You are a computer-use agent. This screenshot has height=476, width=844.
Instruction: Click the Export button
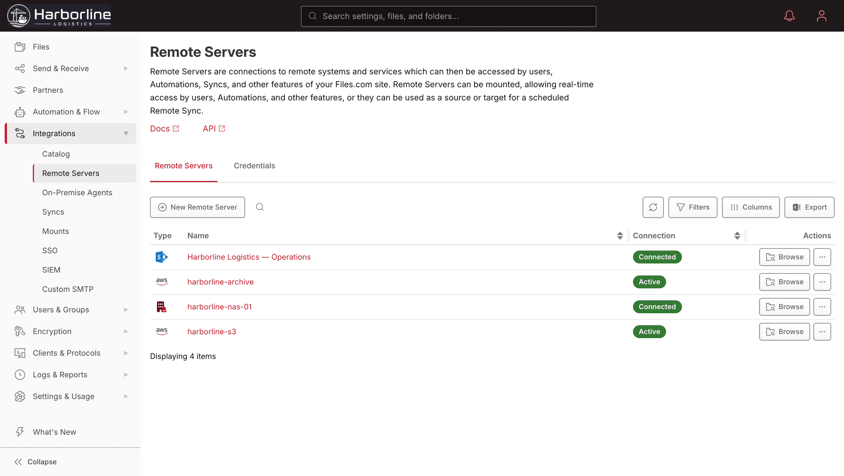[809, 207]
